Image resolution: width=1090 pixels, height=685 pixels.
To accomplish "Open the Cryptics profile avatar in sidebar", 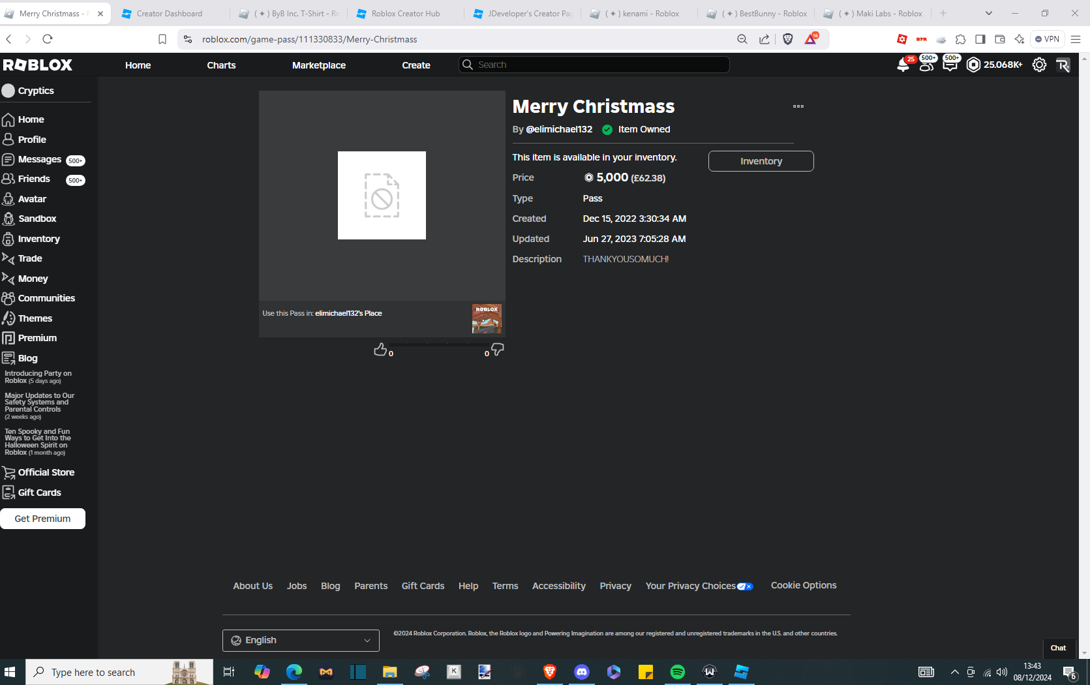I will 8,91.
